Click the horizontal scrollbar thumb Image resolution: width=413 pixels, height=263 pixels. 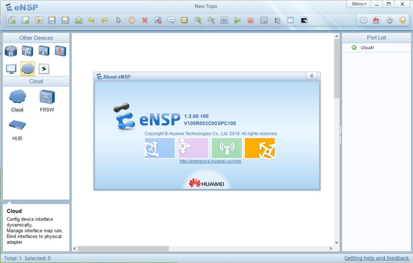pos(123,249)
